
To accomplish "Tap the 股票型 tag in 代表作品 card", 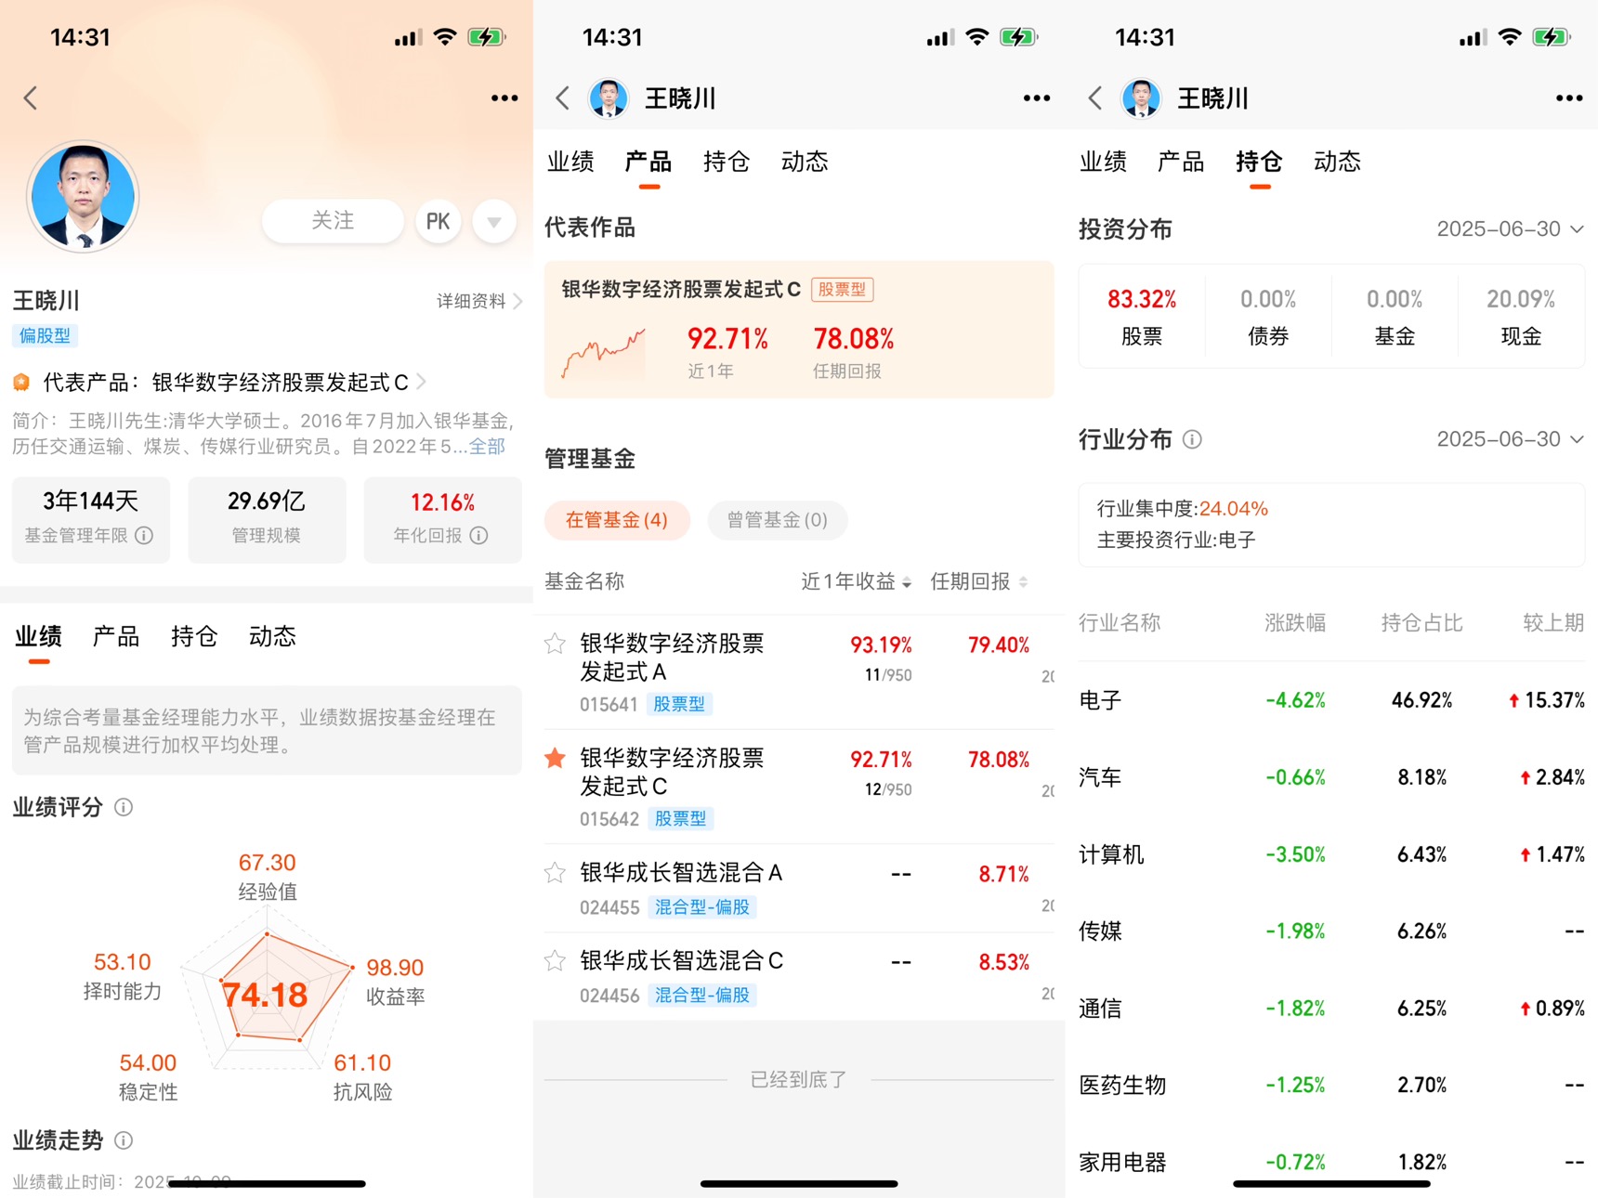I will tap(842, 290).
